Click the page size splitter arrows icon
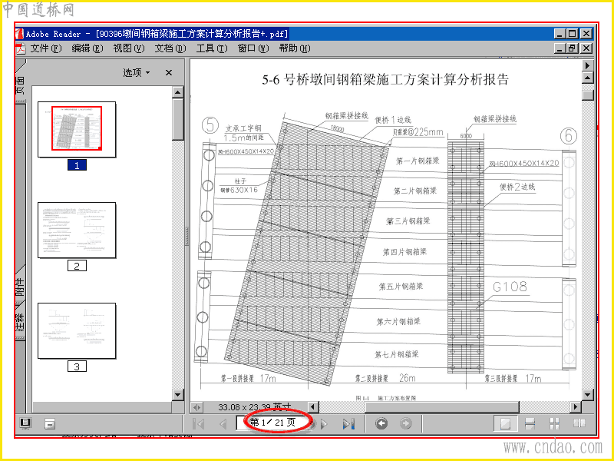This screenshot has width=614, height=461. click(x=196, y=407)
